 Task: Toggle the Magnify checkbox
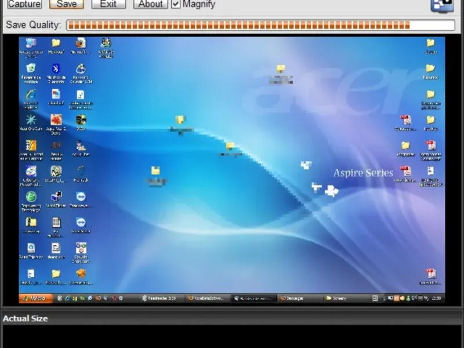176,4
